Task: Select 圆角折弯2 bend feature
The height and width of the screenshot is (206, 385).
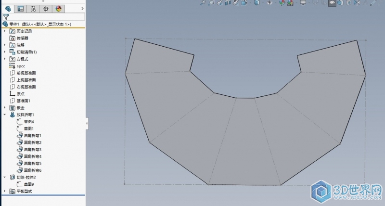Action: click(x=29, y=142)
